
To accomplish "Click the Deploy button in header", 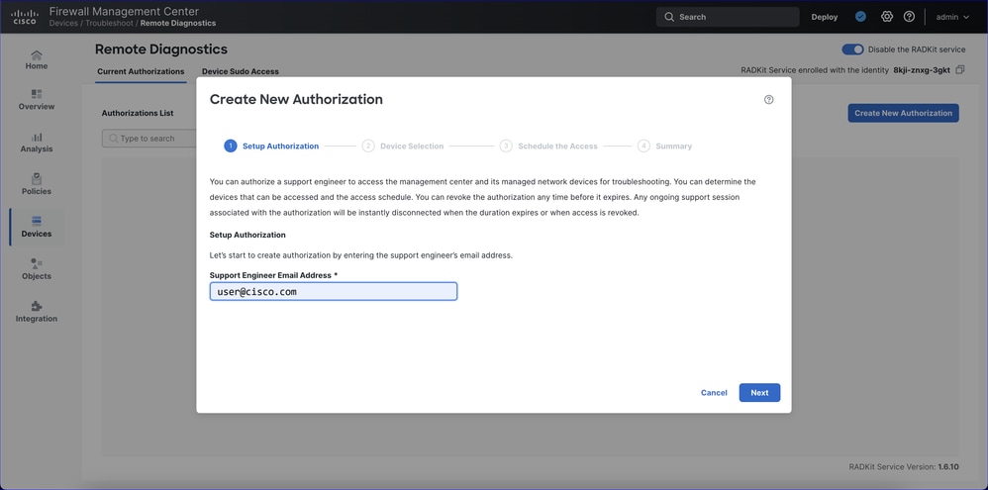I will (x=825, y=17).
